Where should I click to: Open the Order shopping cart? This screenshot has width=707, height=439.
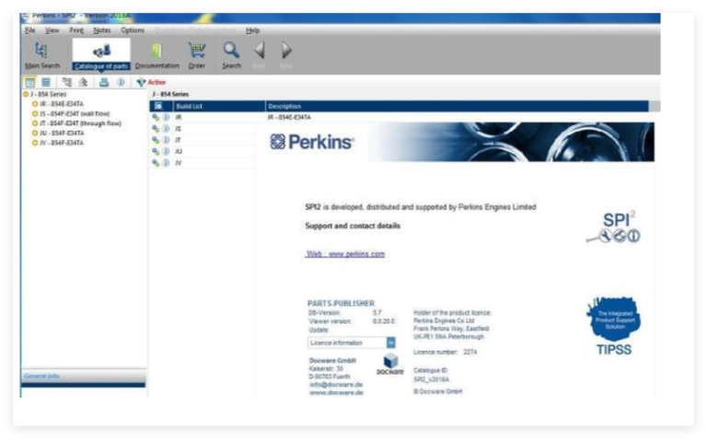(197, 55)
